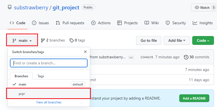Viewport: 217px width, 110px height.
Task: Click the repository book icon beside substrawberry
Action: click(10, 7)
